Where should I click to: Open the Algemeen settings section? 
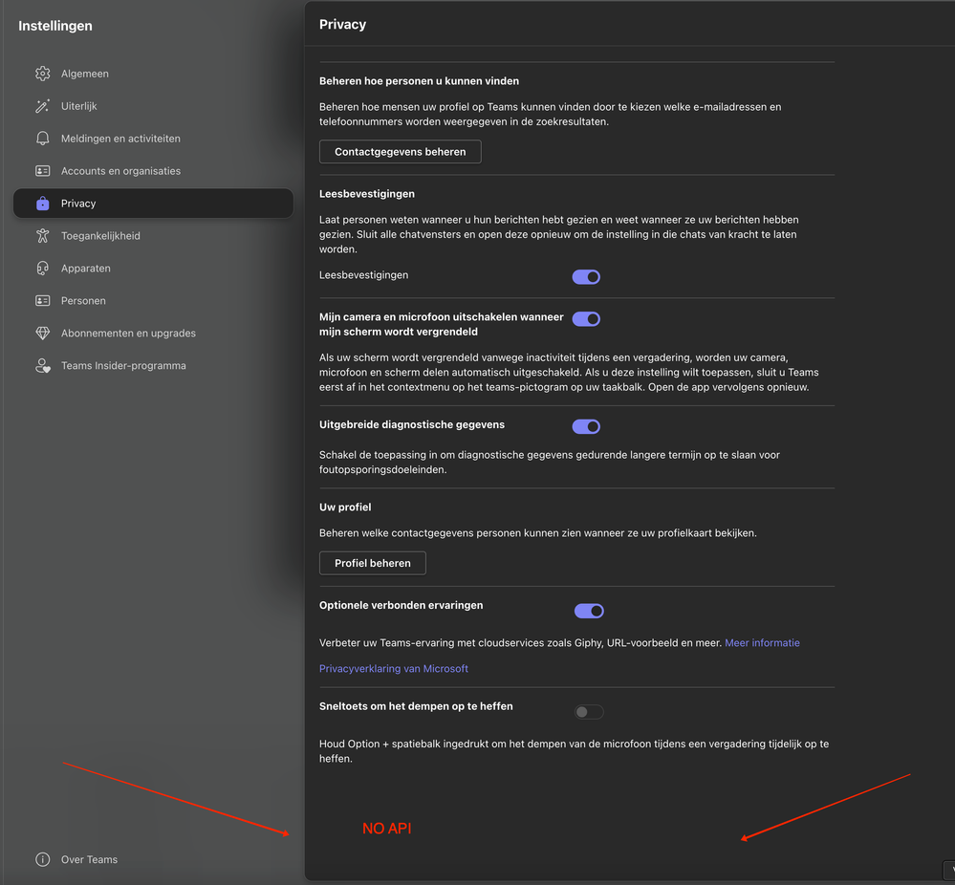(153, 74)
